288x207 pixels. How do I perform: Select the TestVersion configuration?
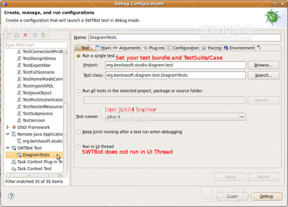tap(34, 121)
